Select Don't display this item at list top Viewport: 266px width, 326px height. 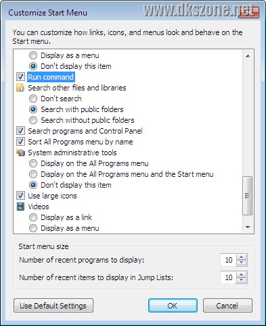pyautogui.click(x=33, y=66)
